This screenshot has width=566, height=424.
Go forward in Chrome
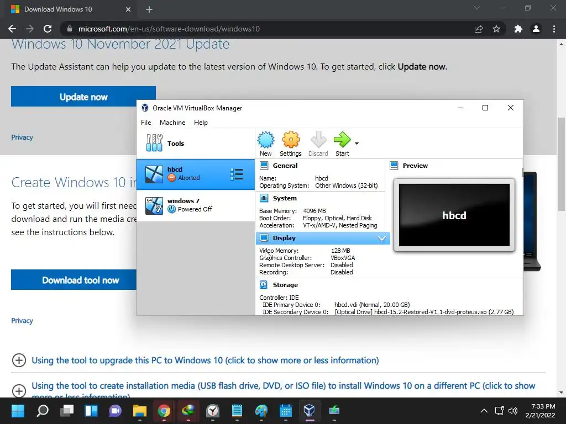[x=30, y=29]
